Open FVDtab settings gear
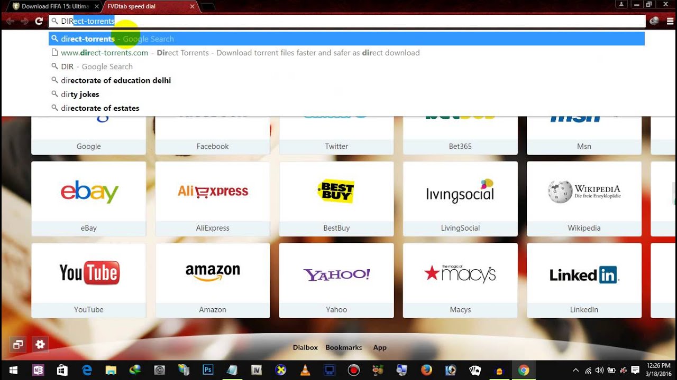This screenshot has height=380, width=677. click(40, 345)
